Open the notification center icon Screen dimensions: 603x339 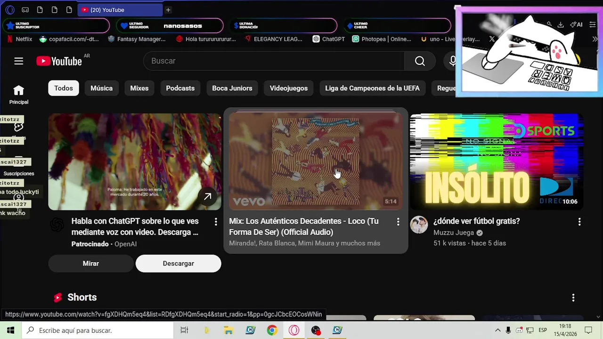pyautogui.click(x=588, y=330)
